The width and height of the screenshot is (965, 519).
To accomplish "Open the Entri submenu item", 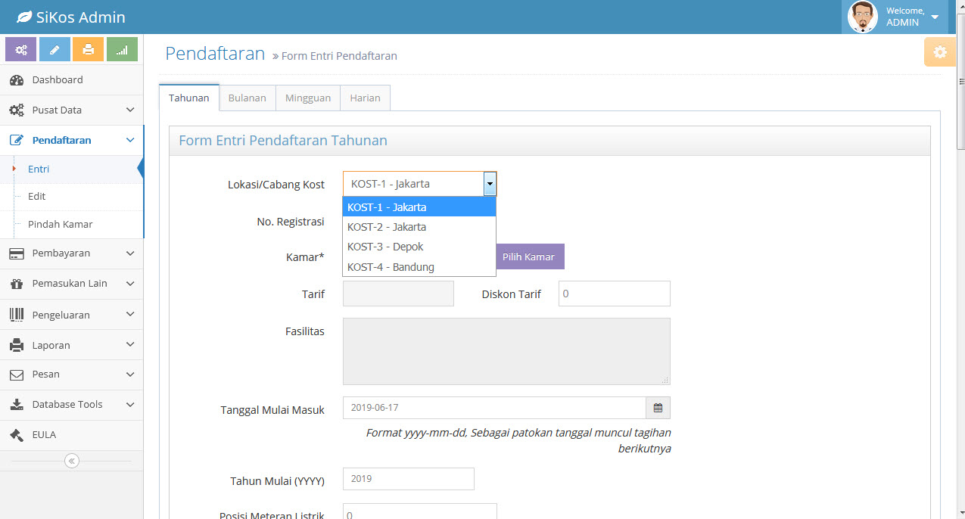I will click(71, 169).
